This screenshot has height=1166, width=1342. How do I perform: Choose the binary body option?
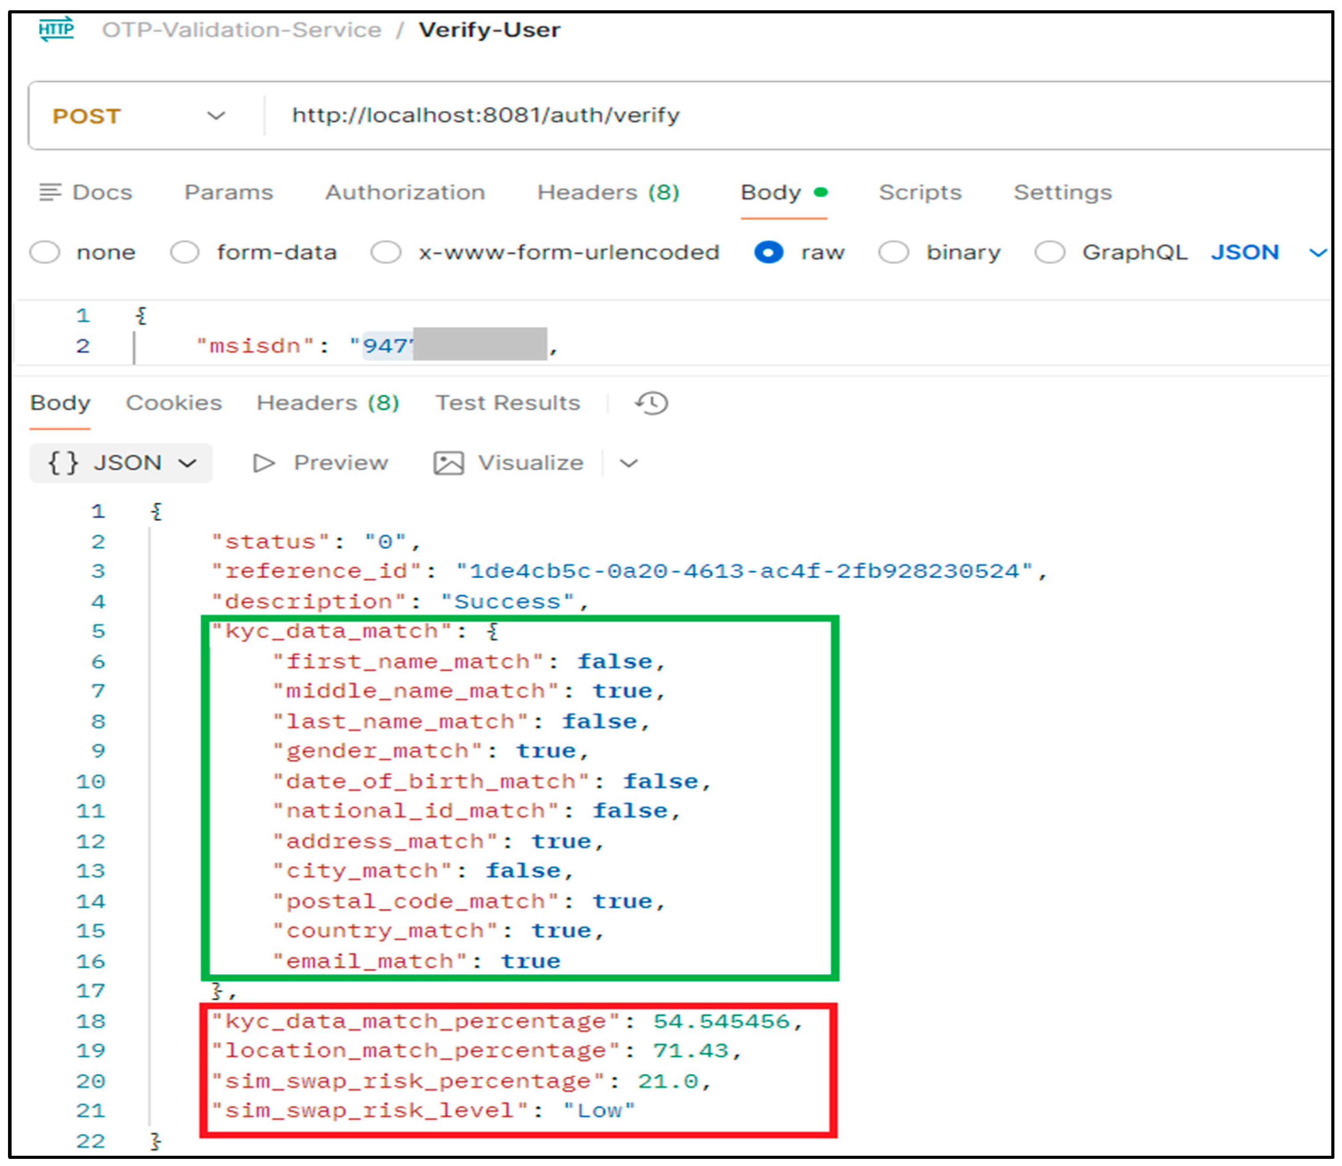coord(893,252)
